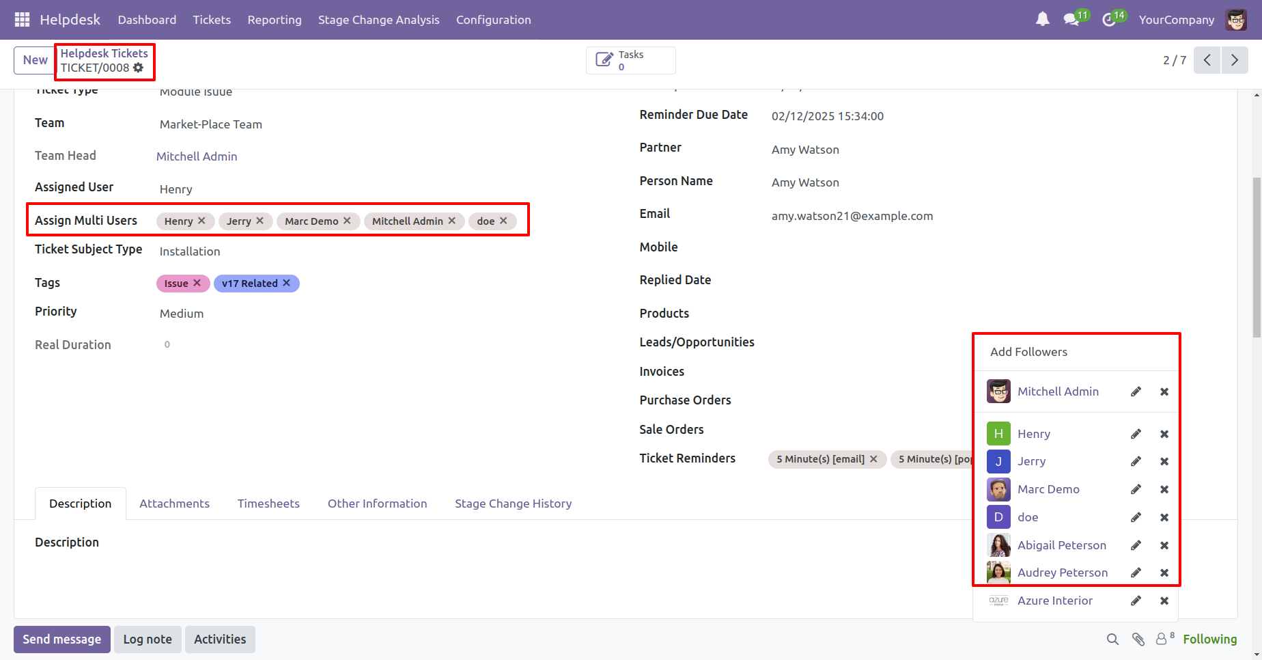Search messages with magnifier icon
The image size is (1262, 660).
(x=1112, y=640)
